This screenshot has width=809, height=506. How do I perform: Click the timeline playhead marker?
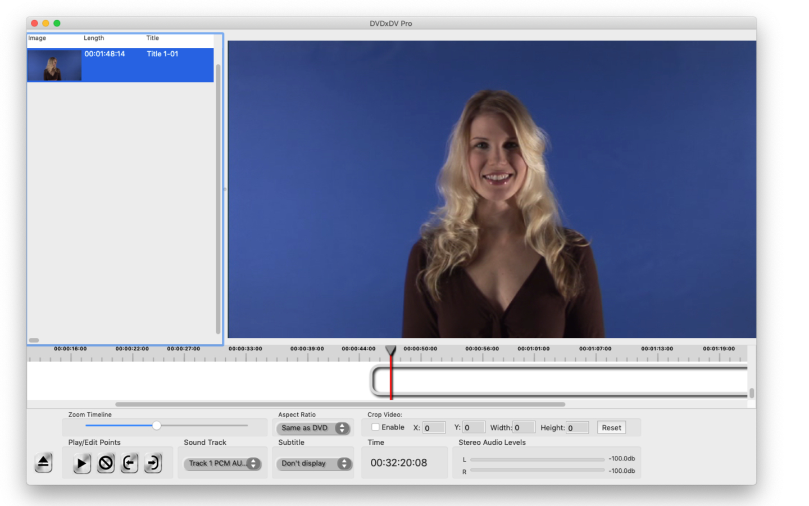390,351
